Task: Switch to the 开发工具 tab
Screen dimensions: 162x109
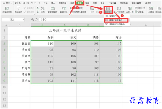Action: [112, 3]
